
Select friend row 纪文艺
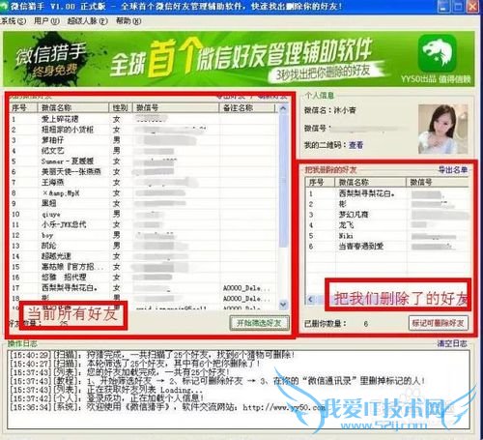(x=144, y=151)
